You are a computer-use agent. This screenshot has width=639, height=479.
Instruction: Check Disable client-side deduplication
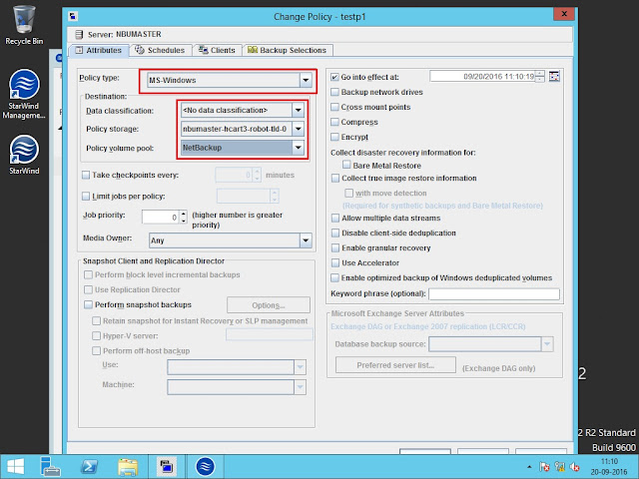point(335,233)
